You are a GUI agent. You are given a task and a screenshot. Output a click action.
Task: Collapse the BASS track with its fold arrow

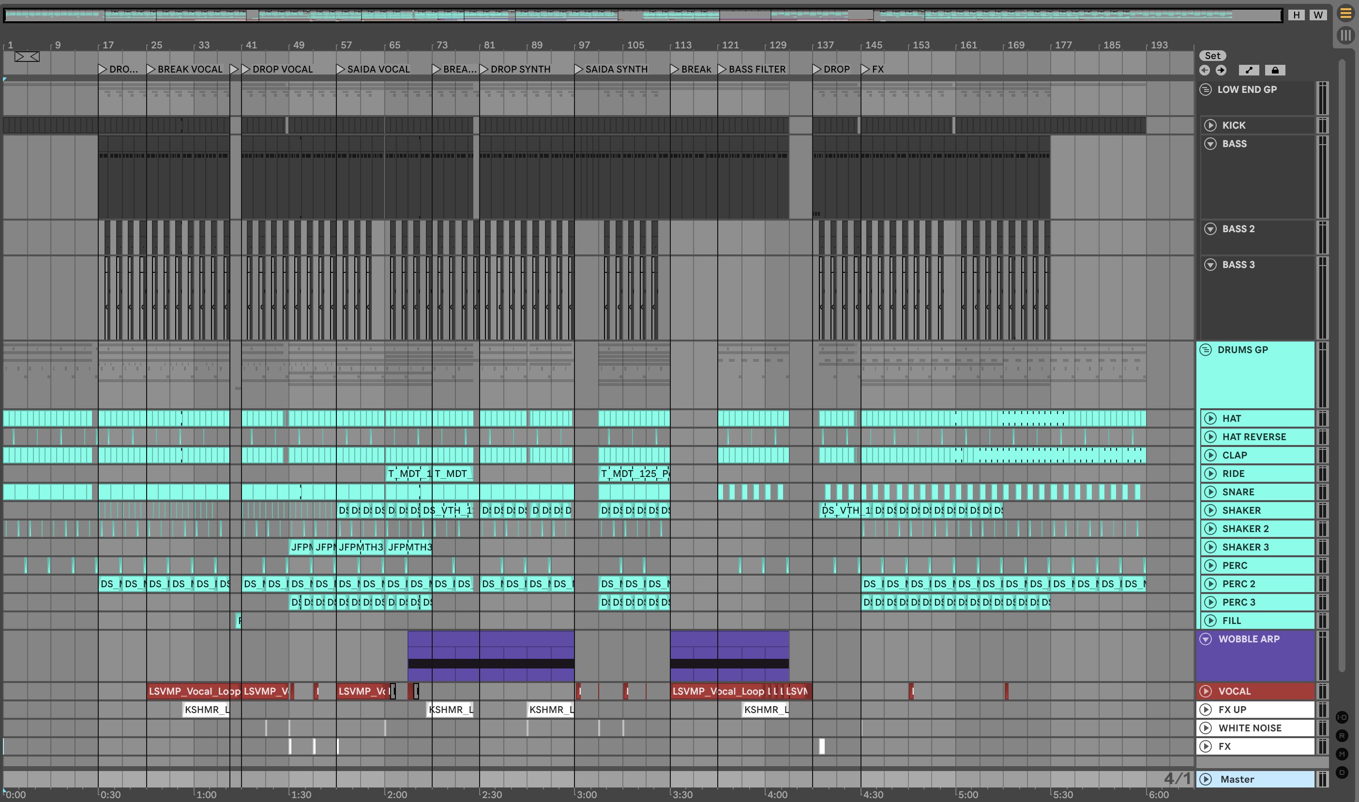[x=1210, y=144]
